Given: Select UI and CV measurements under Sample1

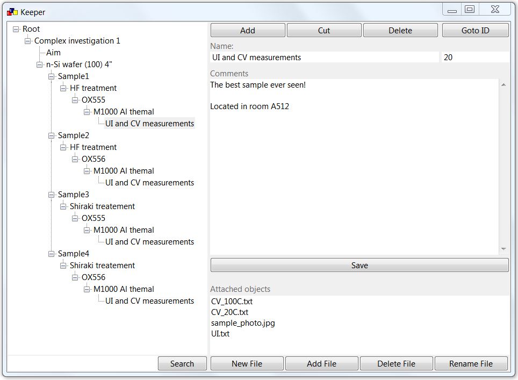Looking at the screenshot, I should point(150,124).
